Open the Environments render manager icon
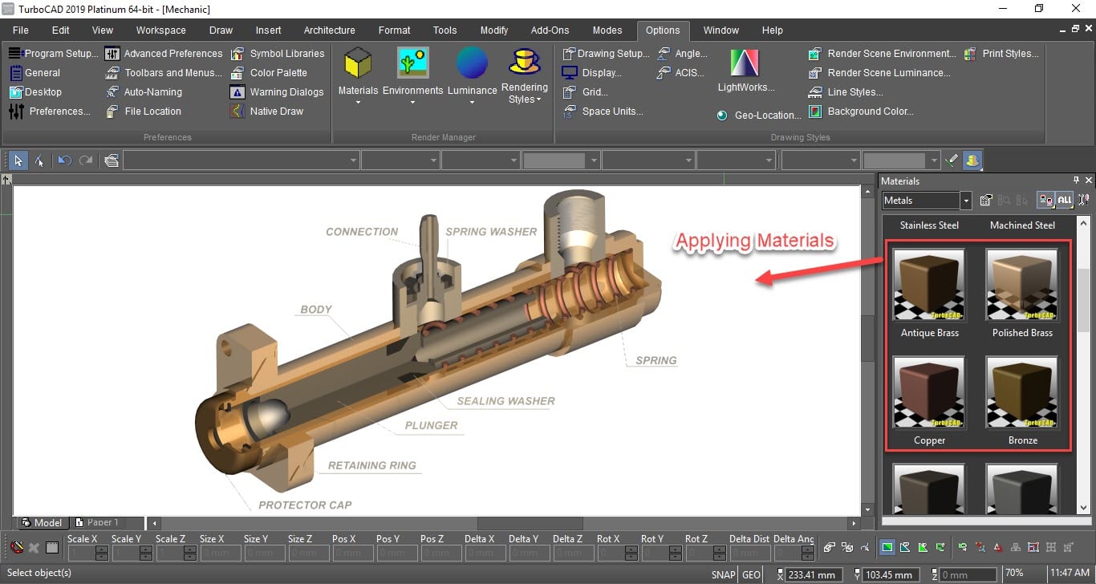The image size is (1096, 584). [412, 63]
